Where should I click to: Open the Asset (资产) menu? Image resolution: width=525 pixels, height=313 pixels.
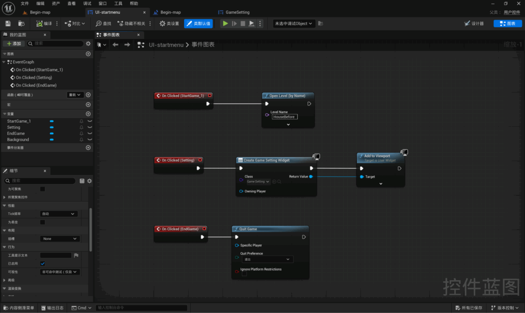(x=56, y=4)
